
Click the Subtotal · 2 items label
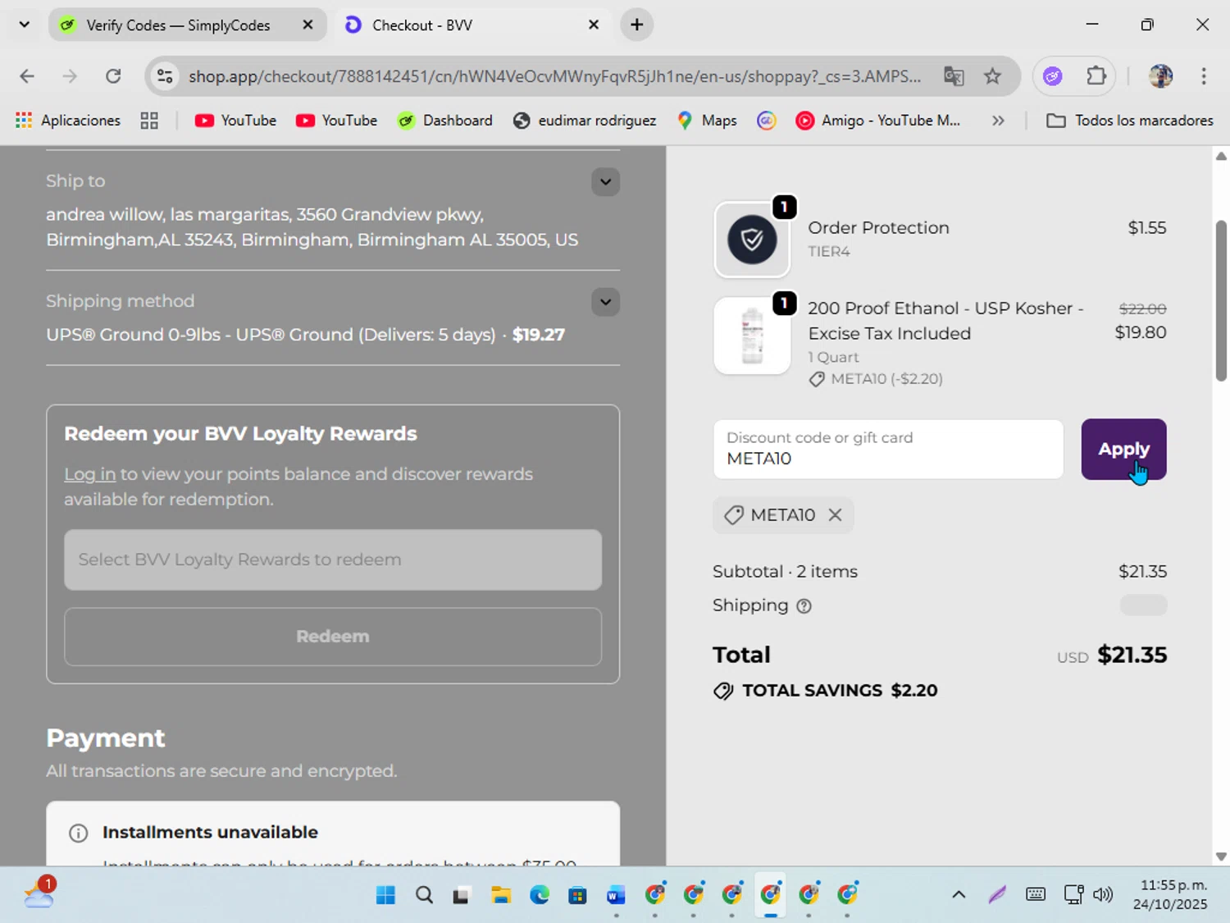[785, 572]
